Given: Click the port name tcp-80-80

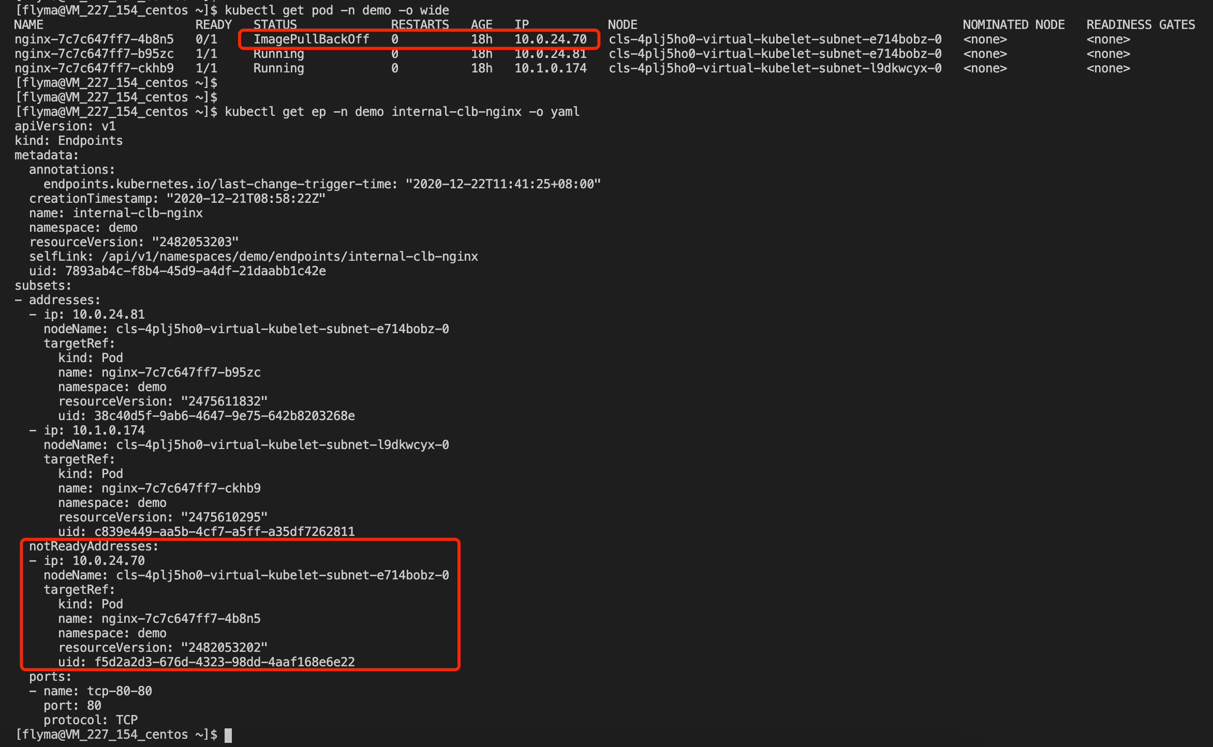Looking at the screenshot, I should click(119, 691).
